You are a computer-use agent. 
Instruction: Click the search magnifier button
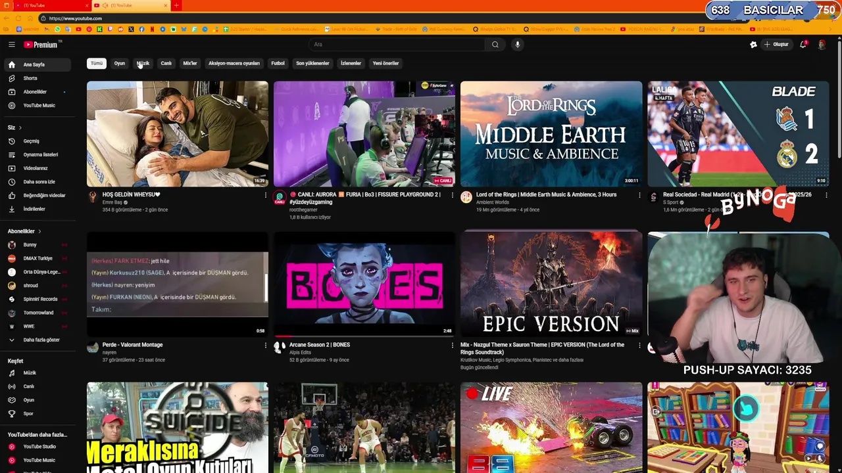[495, 45]
